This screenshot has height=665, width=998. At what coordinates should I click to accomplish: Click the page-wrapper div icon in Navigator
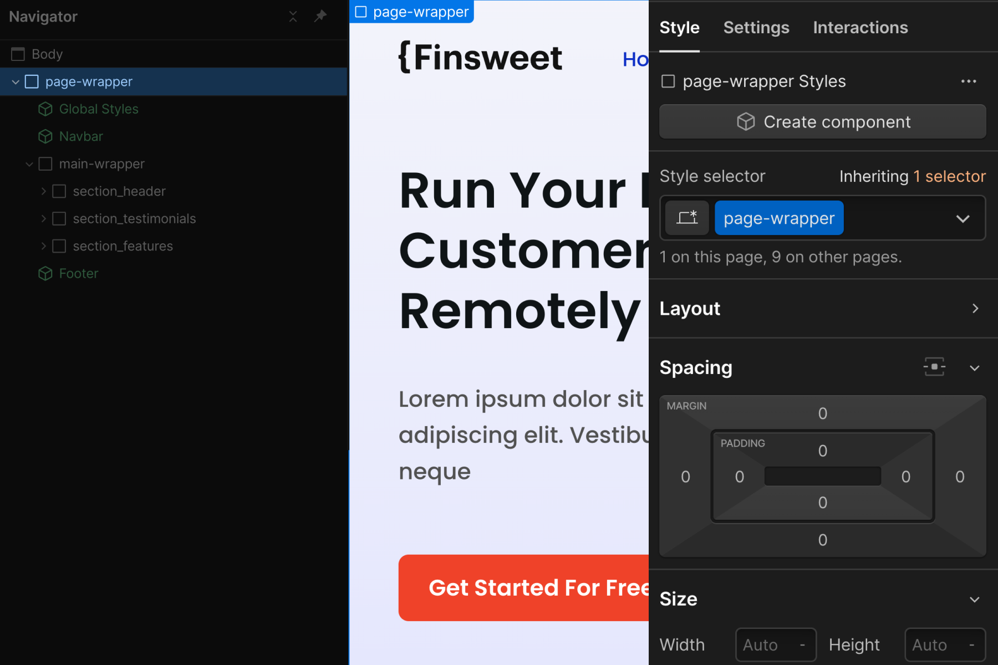[x=32, y=81]
